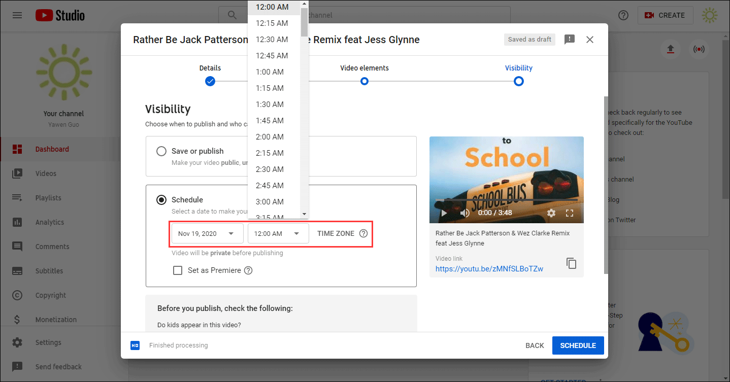The width and height of the screenshot is (730, 382).
Task: Choose 12:30 AM in the time list
Action: pyautogui.click(x=274, y=40)
